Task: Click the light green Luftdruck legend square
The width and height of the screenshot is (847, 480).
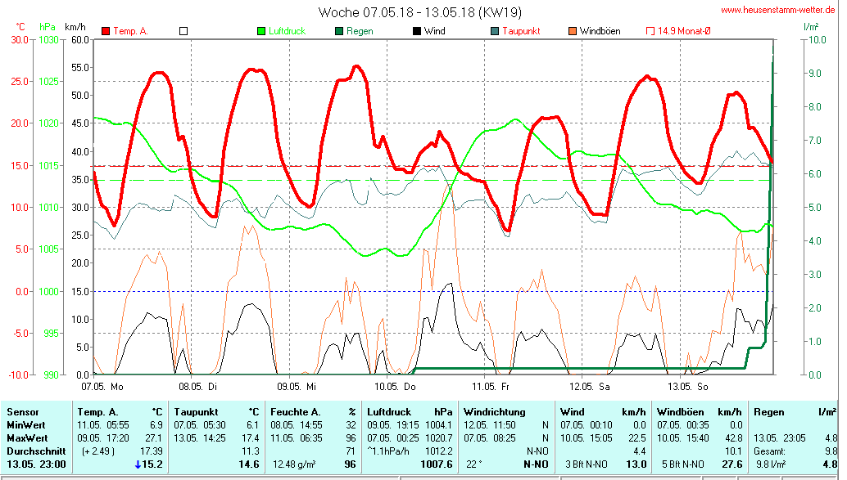Action: click(x=261, y=31)
